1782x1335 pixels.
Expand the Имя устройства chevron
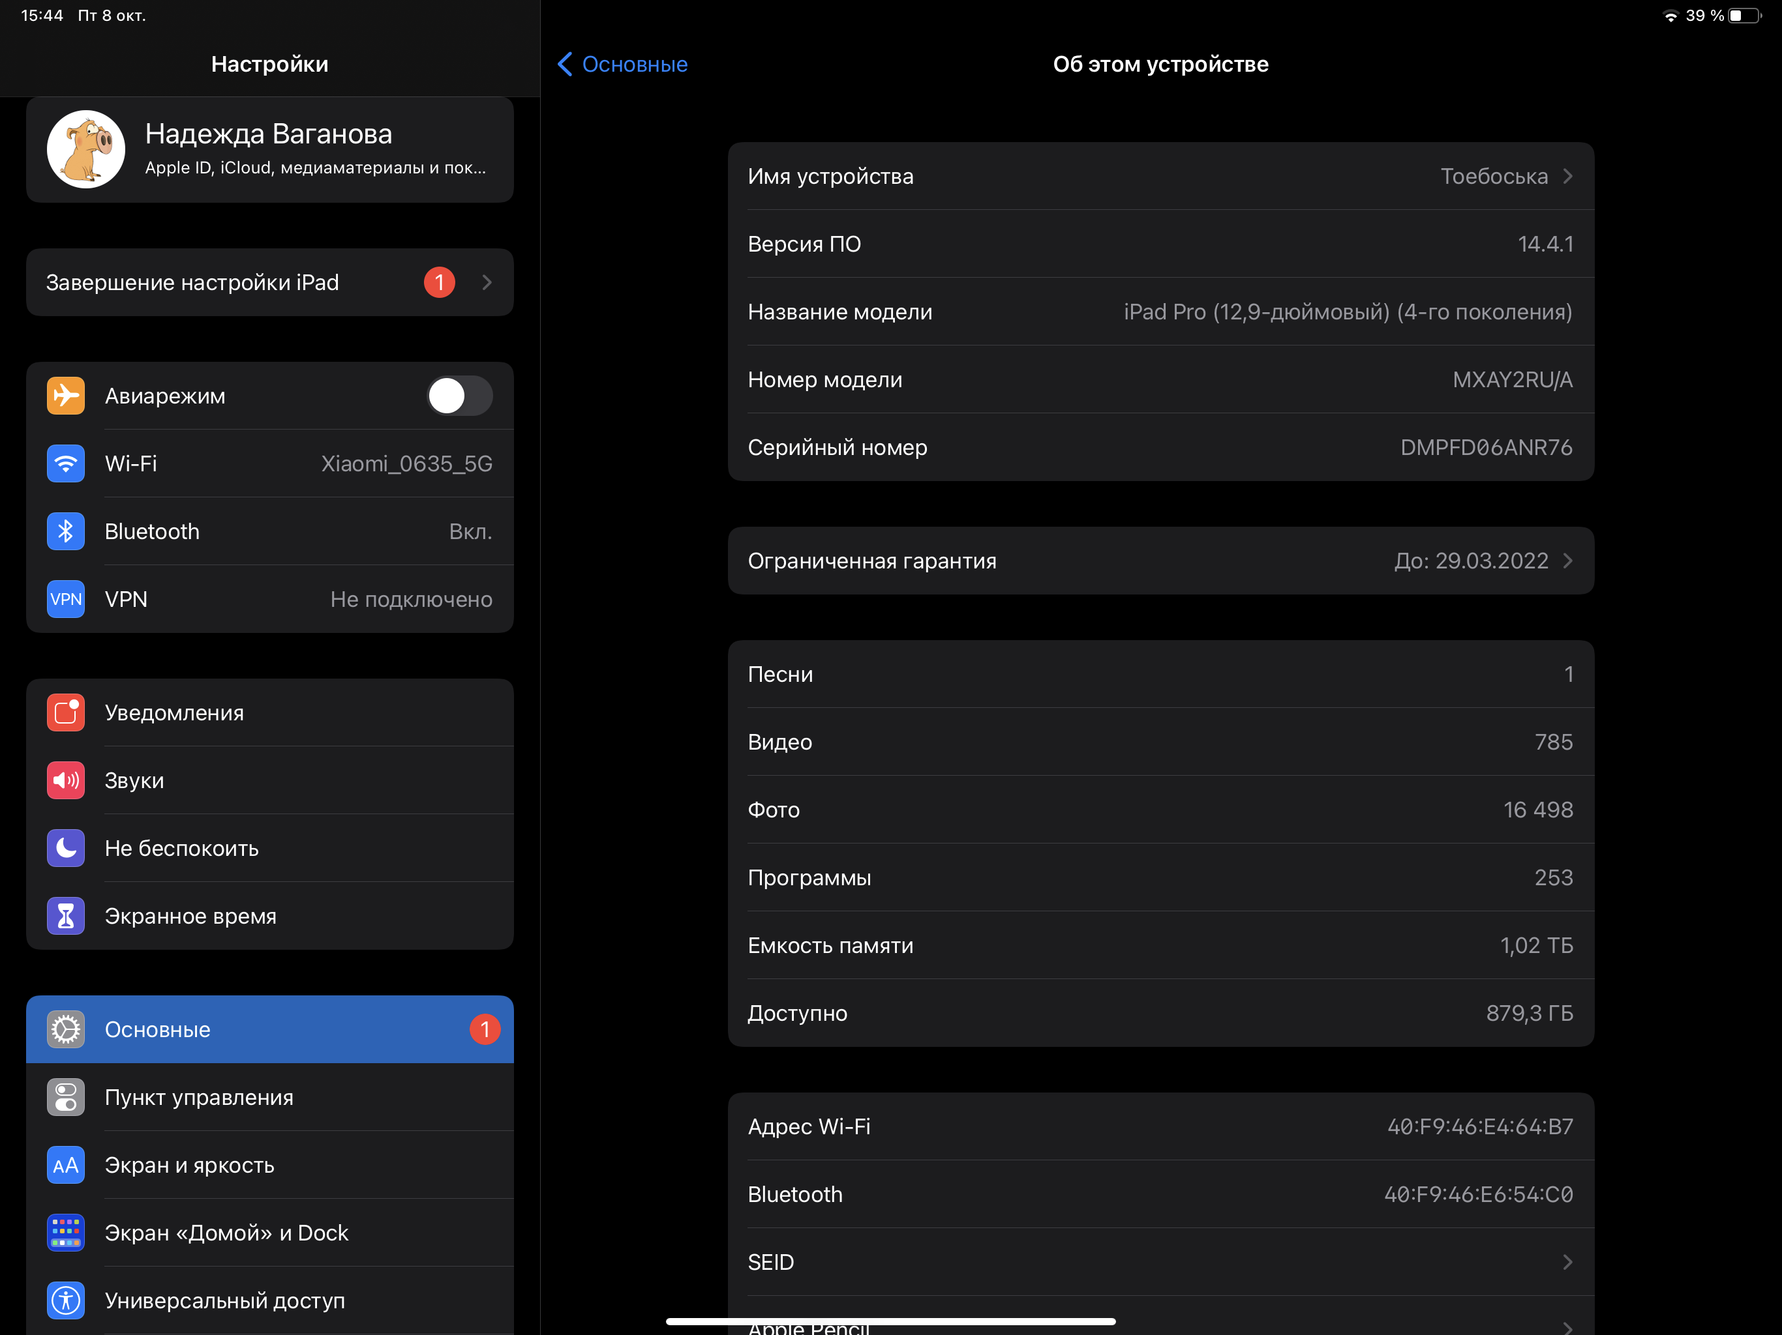[x=1567, y=177]
